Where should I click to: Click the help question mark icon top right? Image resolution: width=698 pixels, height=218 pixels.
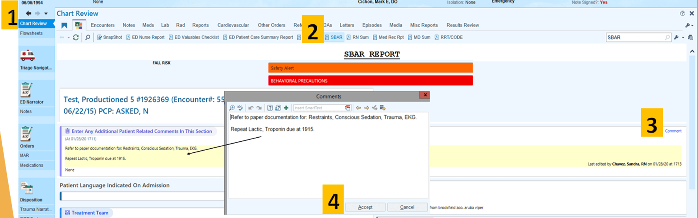click(683, 13)
